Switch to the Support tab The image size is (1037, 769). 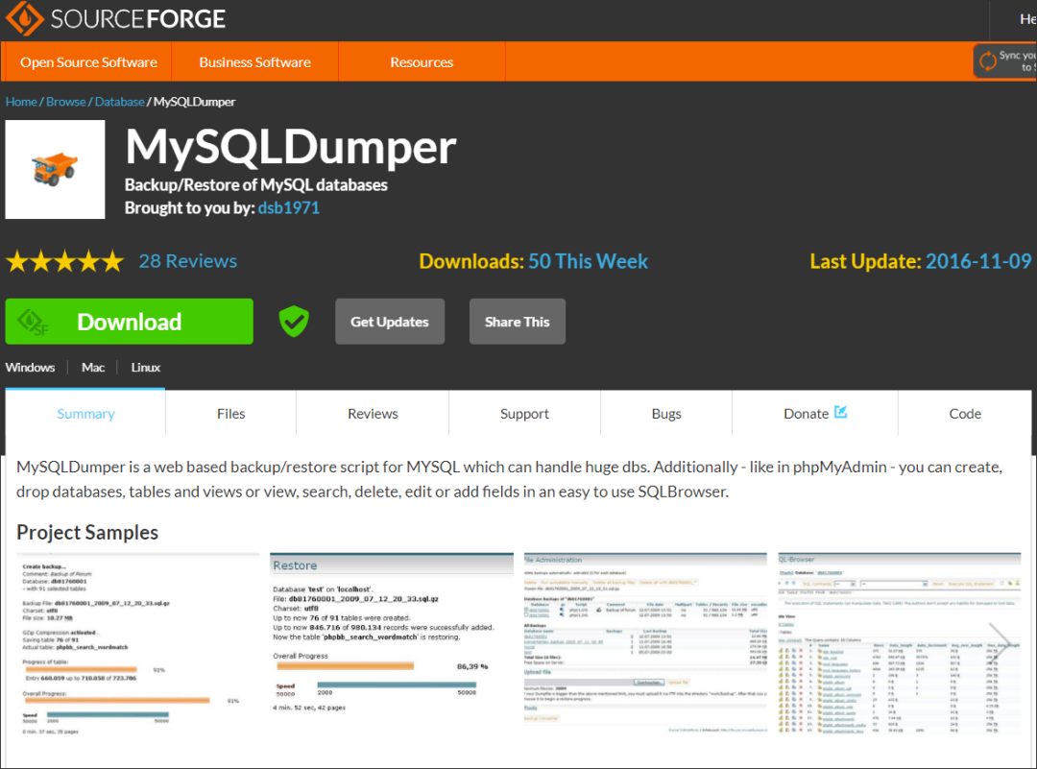[524, 413]
